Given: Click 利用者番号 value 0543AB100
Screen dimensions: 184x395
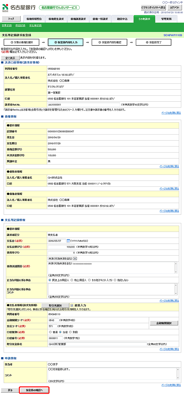Looking at the screenshot, I should click(54, 68).
